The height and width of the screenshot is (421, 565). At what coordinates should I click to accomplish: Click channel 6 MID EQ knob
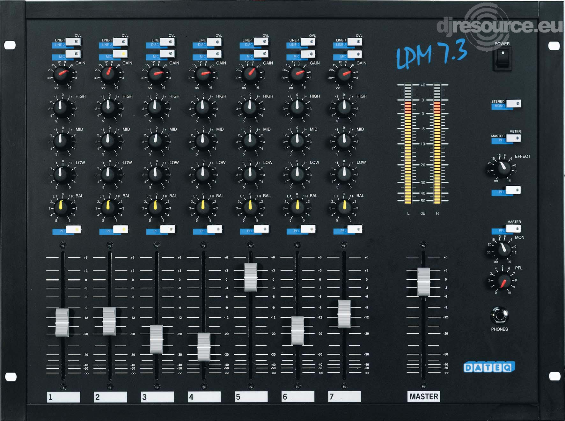(297, 141)
